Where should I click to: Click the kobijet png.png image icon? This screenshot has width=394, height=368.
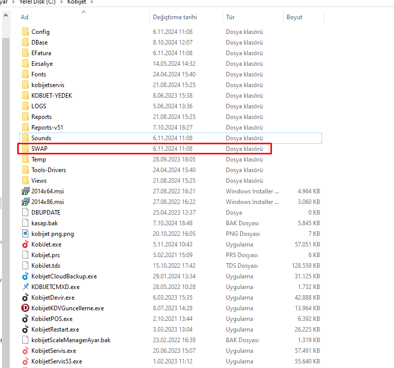tap(25, 234)
